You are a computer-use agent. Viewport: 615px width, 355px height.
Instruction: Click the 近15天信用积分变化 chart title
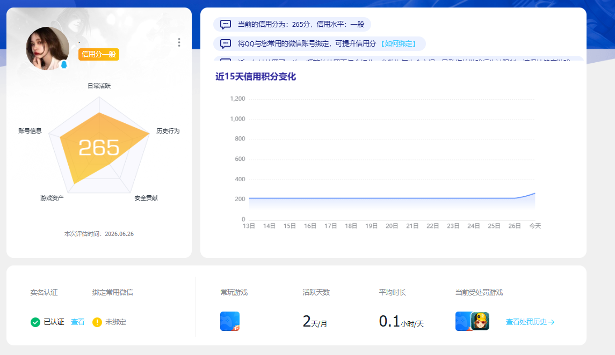click(255, 76)
